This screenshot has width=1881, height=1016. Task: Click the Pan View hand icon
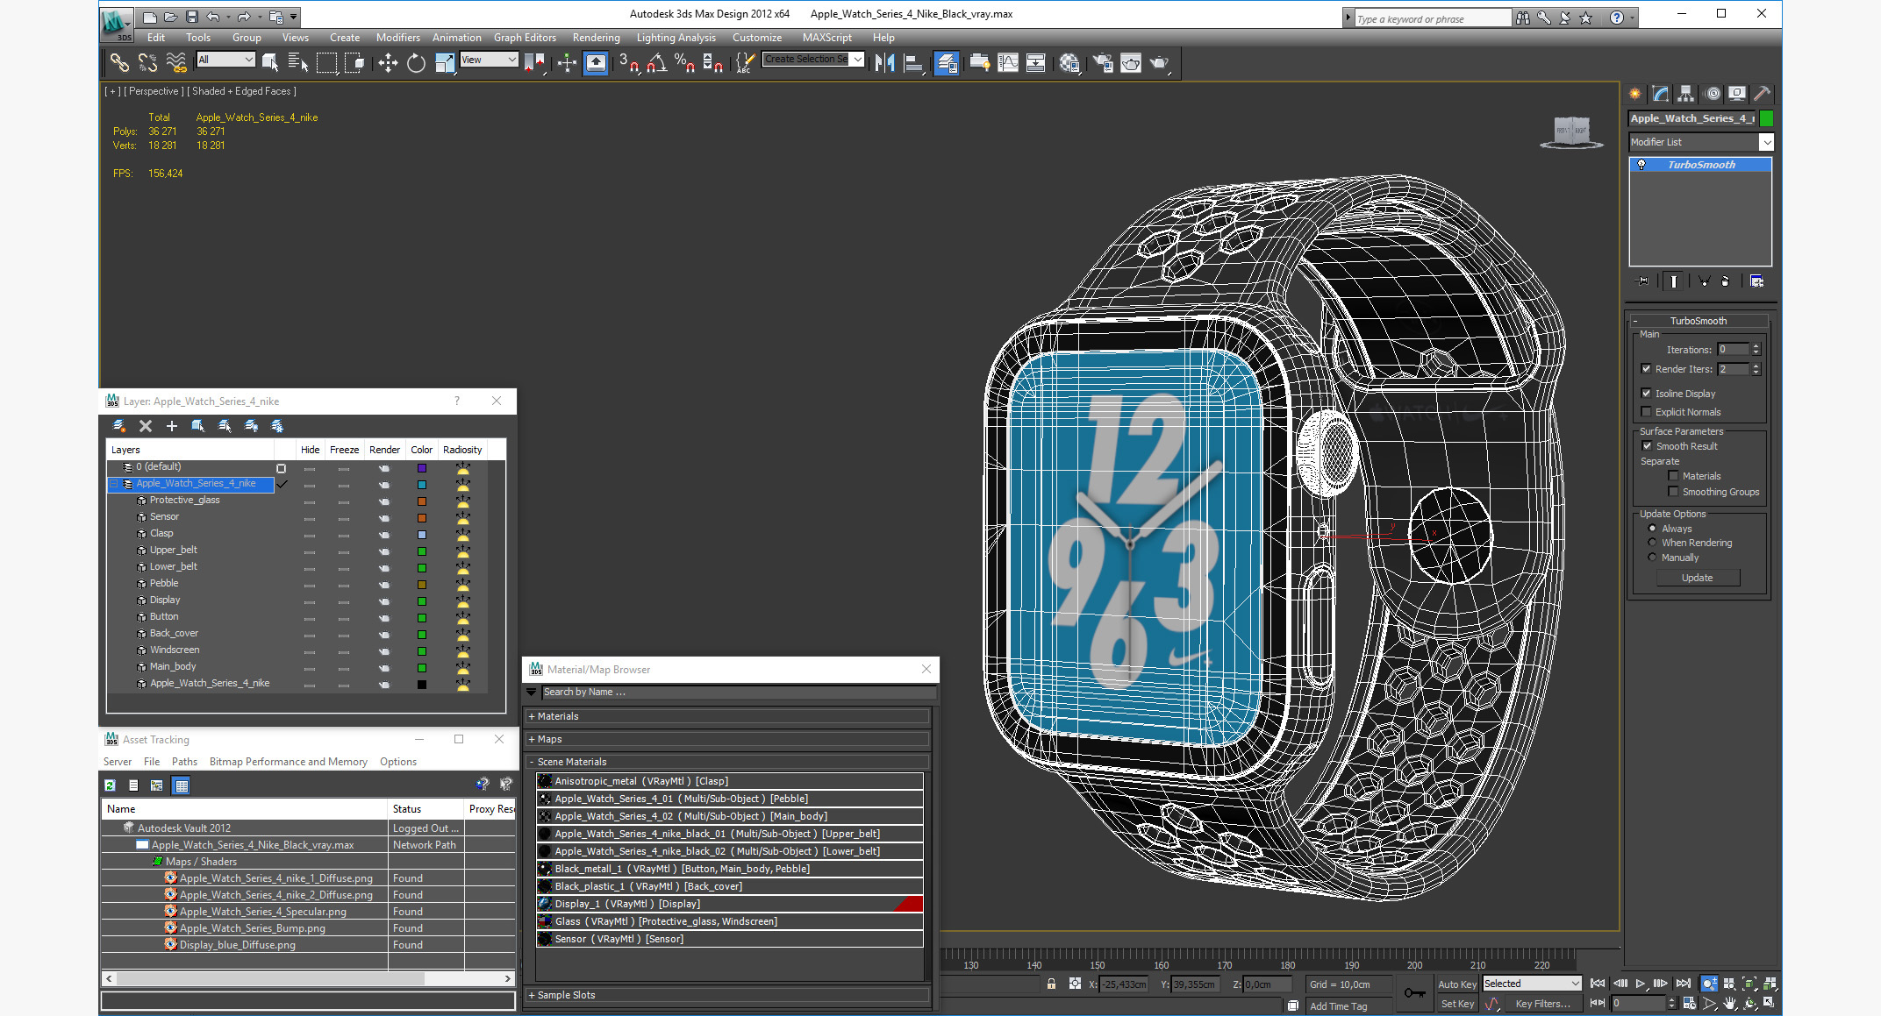[x=1730, y=1003]
